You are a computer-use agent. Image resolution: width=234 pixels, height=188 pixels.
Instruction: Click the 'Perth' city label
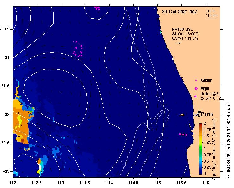coord(207,114)
